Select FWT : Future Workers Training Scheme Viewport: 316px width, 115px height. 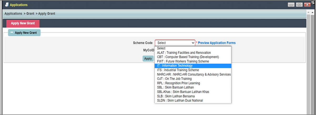[x=193, y=61]
